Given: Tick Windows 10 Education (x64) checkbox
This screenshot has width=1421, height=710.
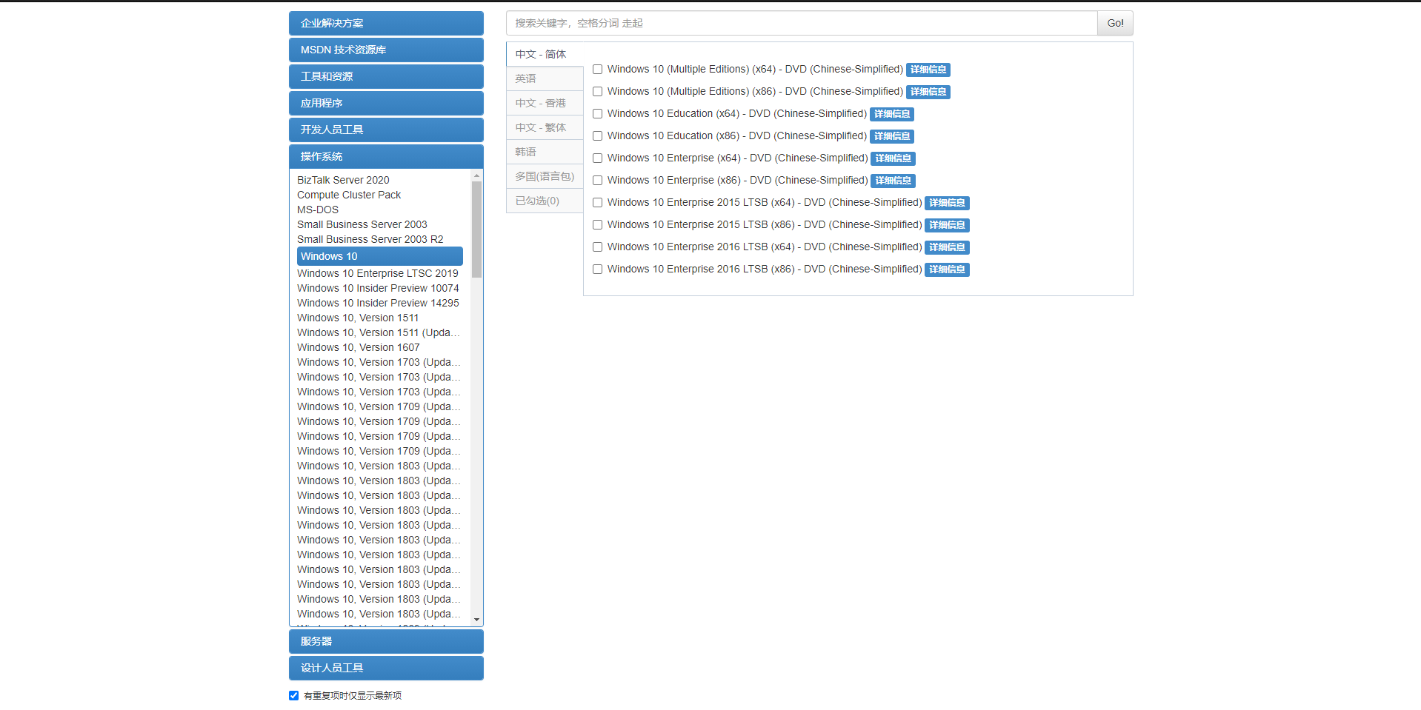Looking at the screenshot, I should (597, 114).
